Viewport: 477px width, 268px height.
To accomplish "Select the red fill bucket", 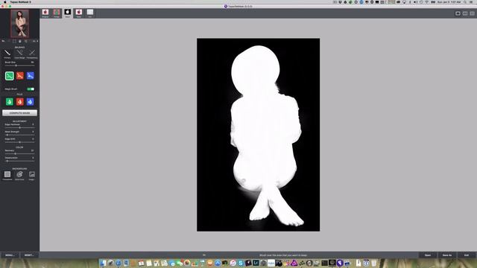I will pyautogui.click(x=20, y=102).
